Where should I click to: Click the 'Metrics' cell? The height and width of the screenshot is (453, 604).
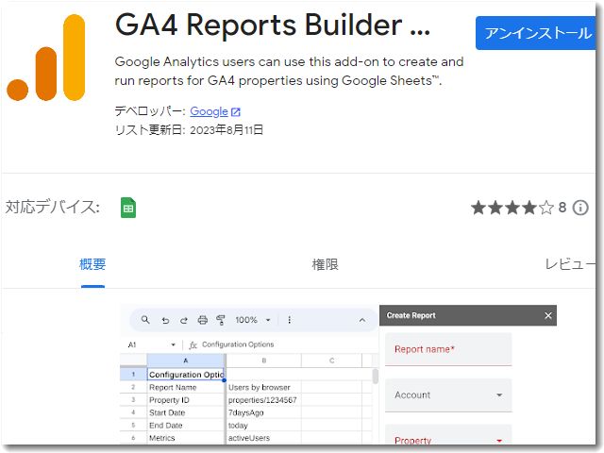click(186, 438)
